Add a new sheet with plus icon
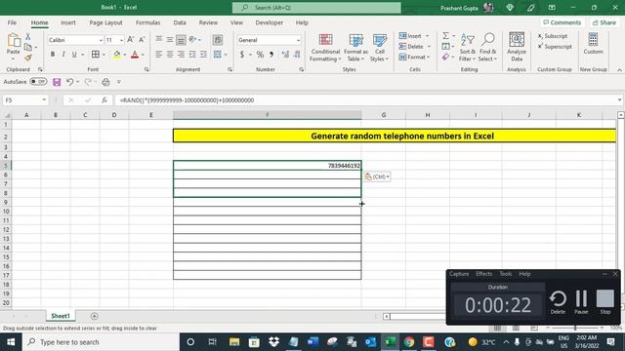This screenshot has width=625, height=351. tap(95, 316)
